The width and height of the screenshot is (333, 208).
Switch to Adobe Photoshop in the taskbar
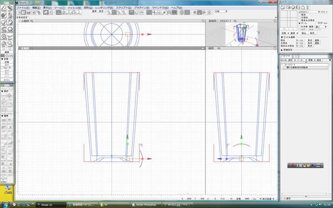(x=146, y=205)
